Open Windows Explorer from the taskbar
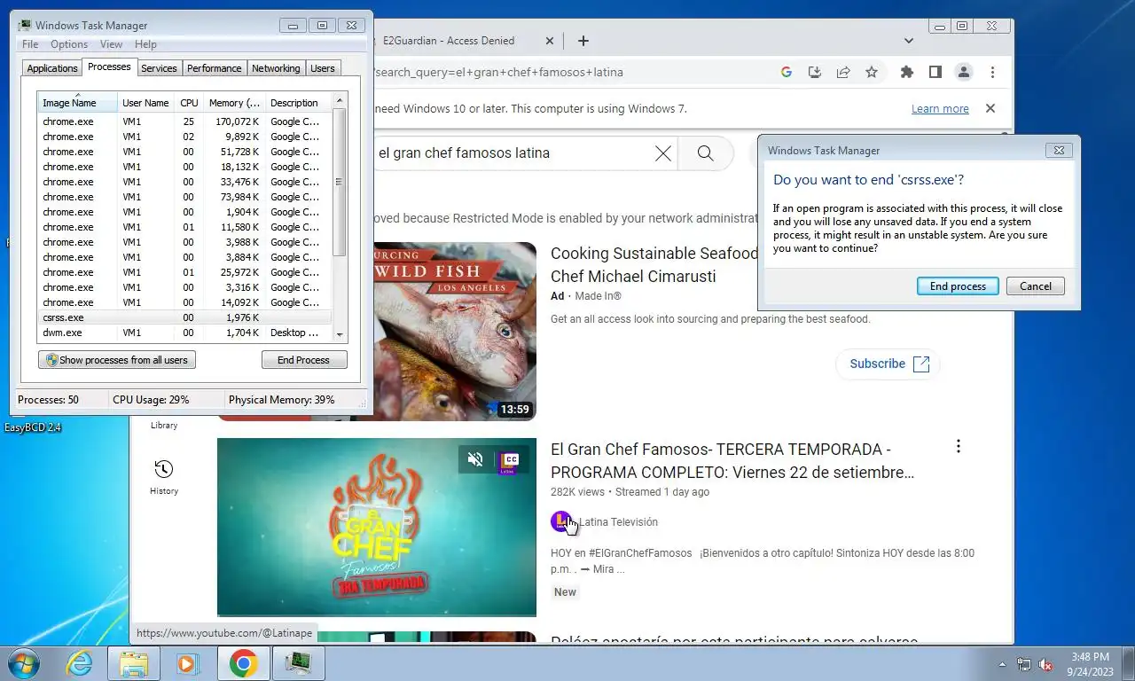The image size is (1135, 681). click(x=134, y=663)
